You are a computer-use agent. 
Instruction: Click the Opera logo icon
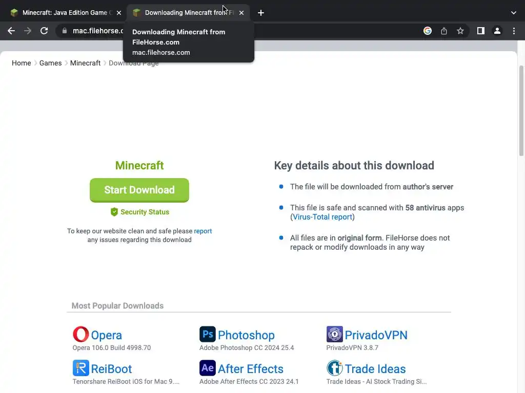point(80,334)
